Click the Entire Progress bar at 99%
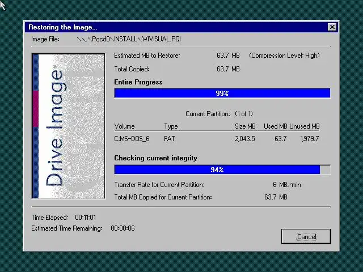The image size is (363, 272). coord(222,93)
